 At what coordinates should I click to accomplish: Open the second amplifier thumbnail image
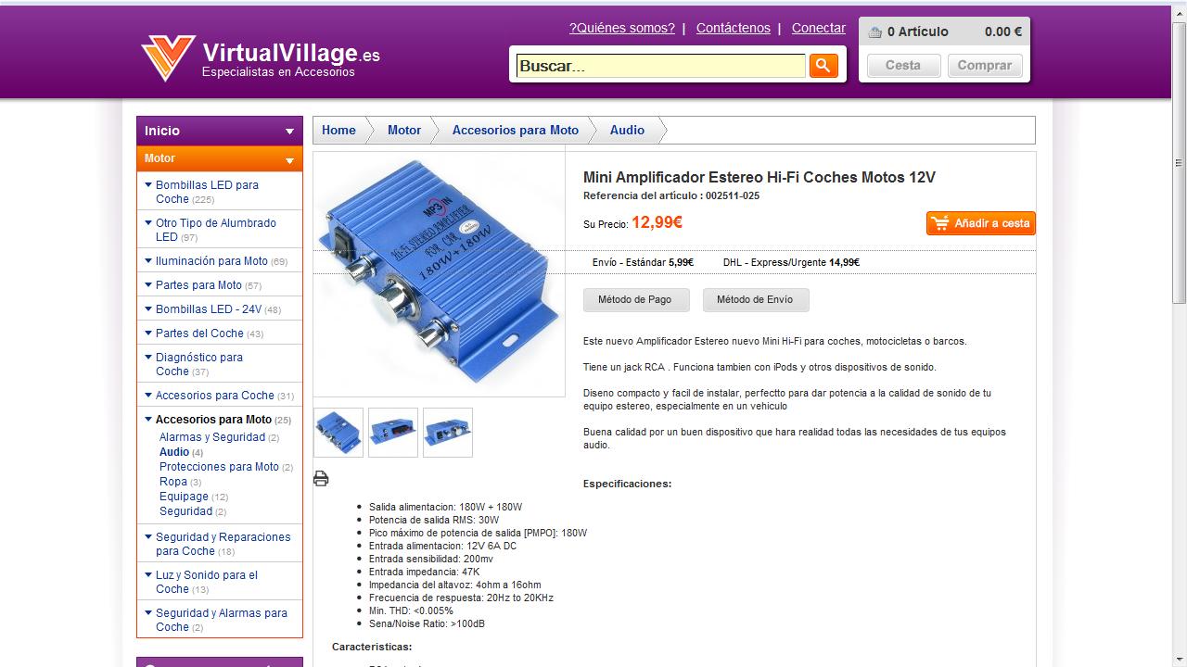tap(393, 433)
